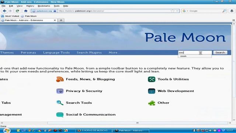Viewport: 236px width, 133px height.
Task: Open the Tools & Utilities link
Action: 173,79
